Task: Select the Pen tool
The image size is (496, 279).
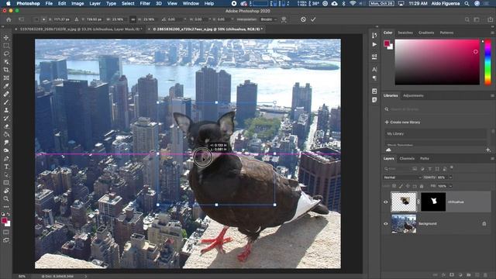Action: (x=6, y=158)
